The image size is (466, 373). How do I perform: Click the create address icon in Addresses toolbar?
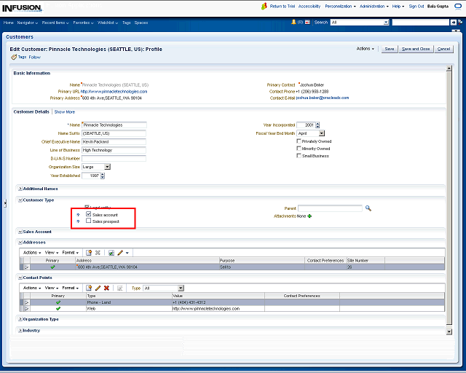tap(89, 253)
